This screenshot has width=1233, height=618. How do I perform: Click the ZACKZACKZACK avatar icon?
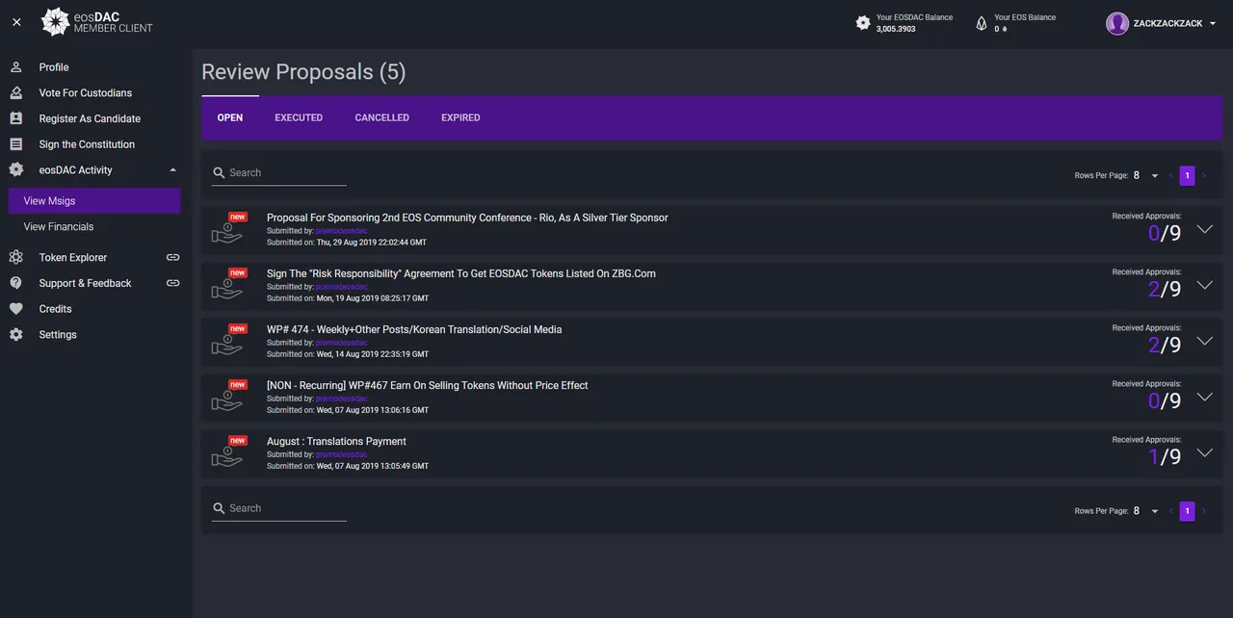pos(1117,23)
